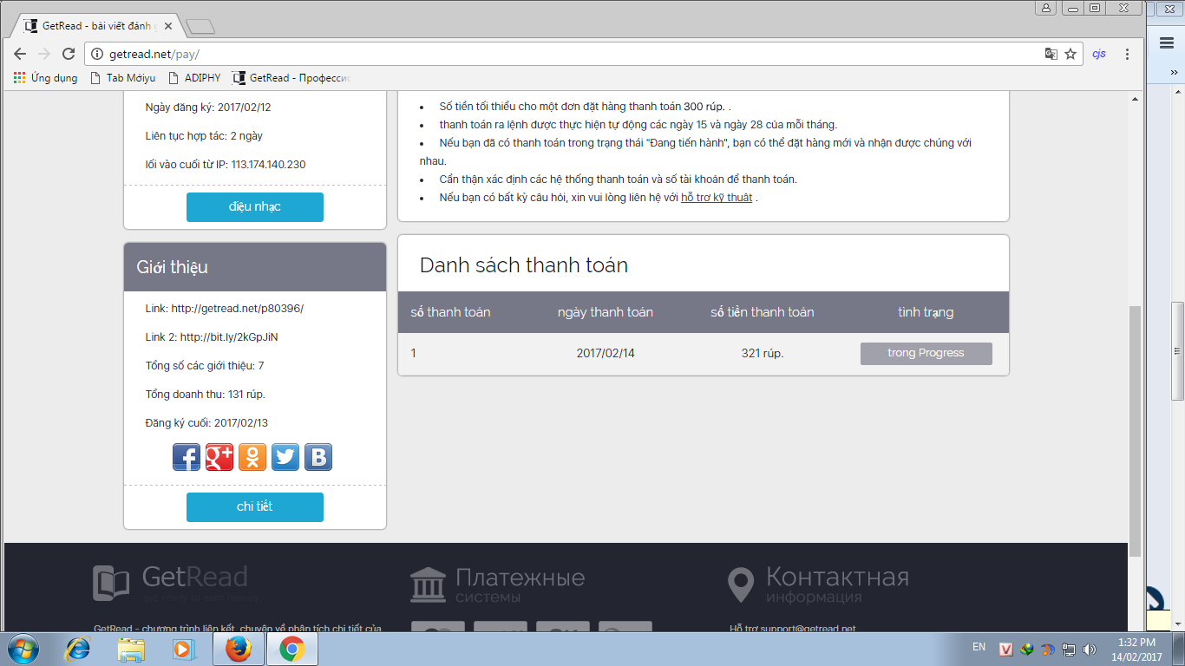1185x666 pixels.
Task: Open the Internet Download Manager tray icon
Action: click(1027, 649)
